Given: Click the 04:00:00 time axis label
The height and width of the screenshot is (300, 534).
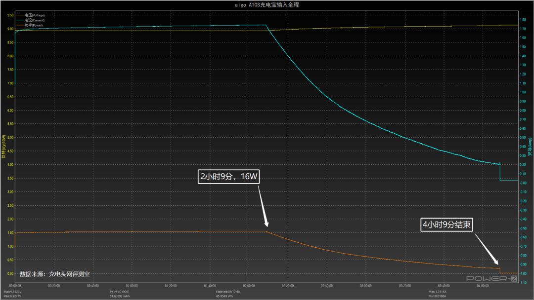Looking at the screenshot, I should click(x=483, y=286).
